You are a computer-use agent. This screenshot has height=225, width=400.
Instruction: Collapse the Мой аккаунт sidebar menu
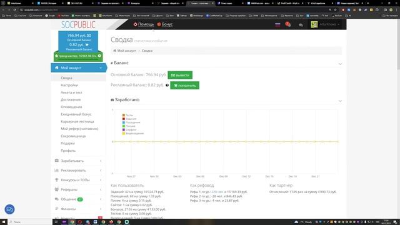pyautogui.click(x=79, y=68)
